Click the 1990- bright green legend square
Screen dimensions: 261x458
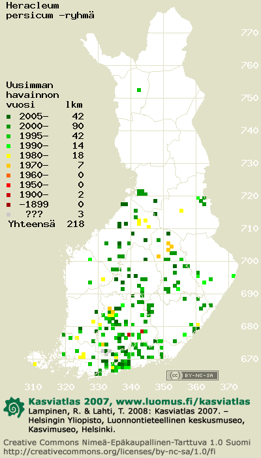8,146
